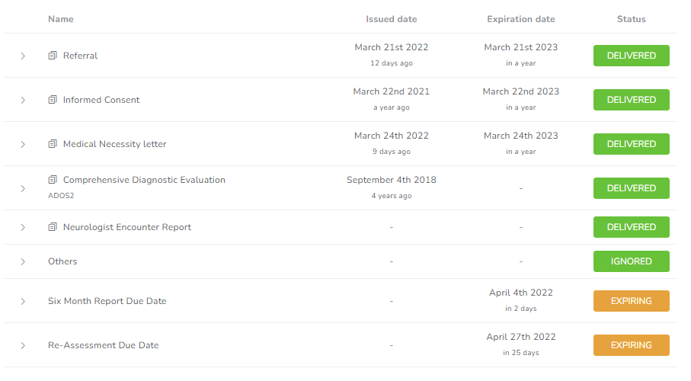This screenshot has width=691, height=381.
Task: Expand the Others row chevron
Action: pos(23,261)
